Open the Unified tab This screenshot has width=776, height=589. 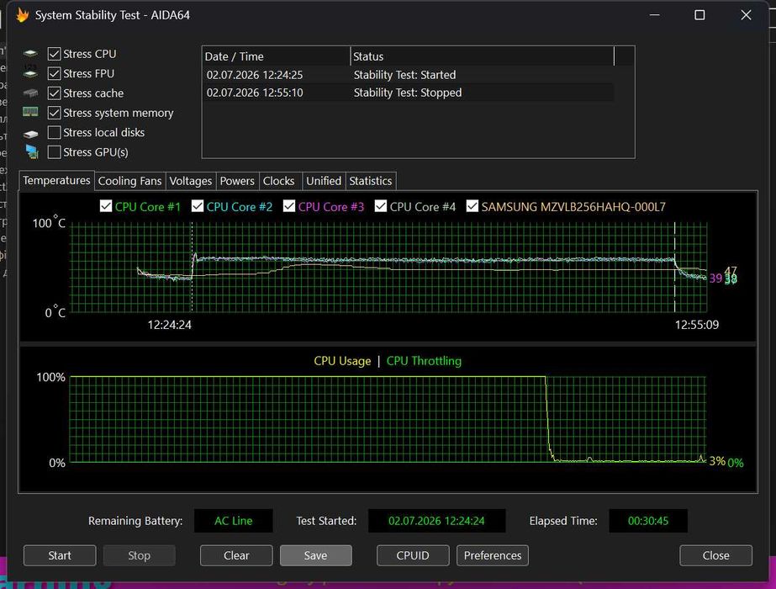pos(324,181)
